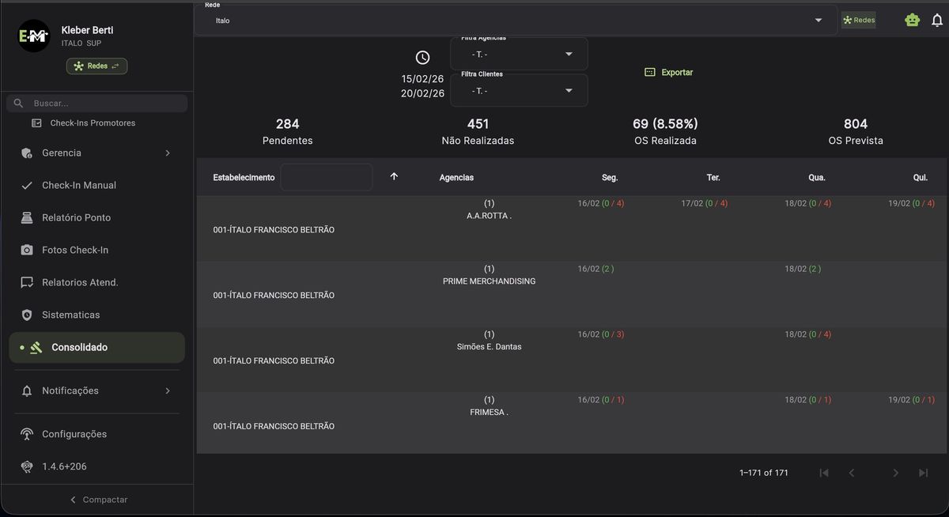Open Check-In Manual menu item
Image resolution: width=949 pixels, height=517 pixels.
[x=78, y=185]
